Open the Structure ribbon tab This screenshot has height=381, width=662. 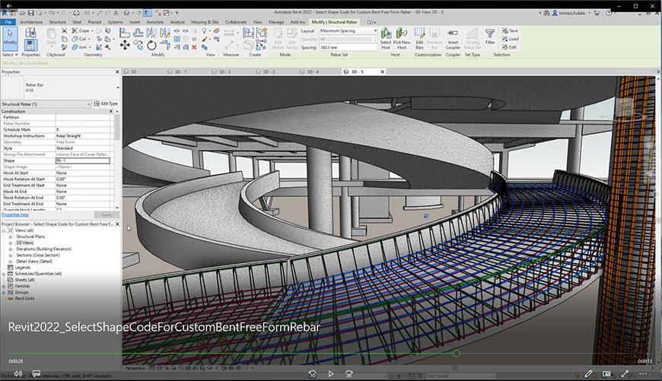57,22
